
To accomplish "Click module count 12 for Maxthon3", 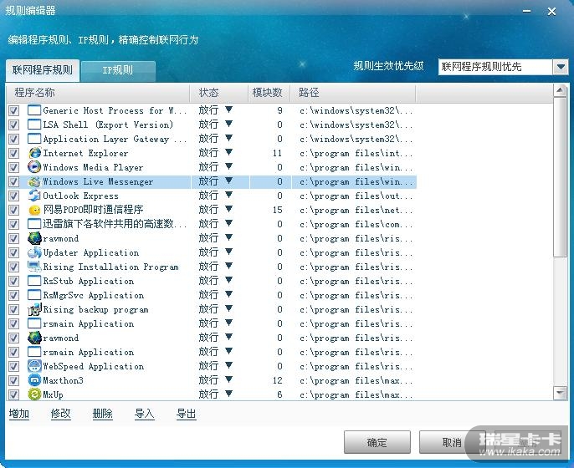I will pos(278,380).
